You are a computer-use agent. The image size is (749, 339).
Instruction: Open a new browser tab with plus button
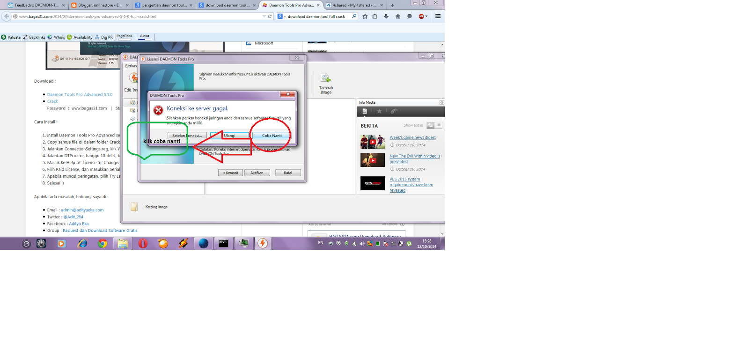point(392,5)
